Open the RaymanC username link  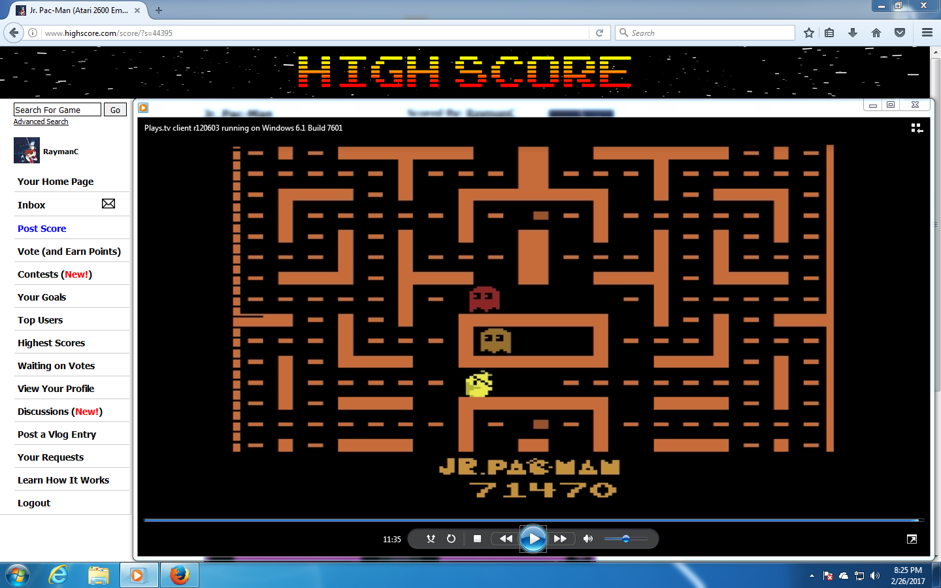coord(61,152)
